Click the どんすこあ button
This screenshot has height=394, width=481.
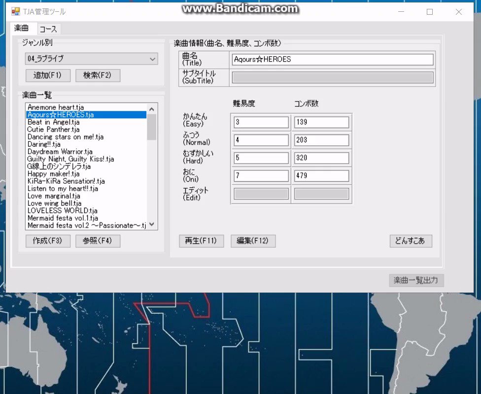pyautogui.click(x=411, y=241)
